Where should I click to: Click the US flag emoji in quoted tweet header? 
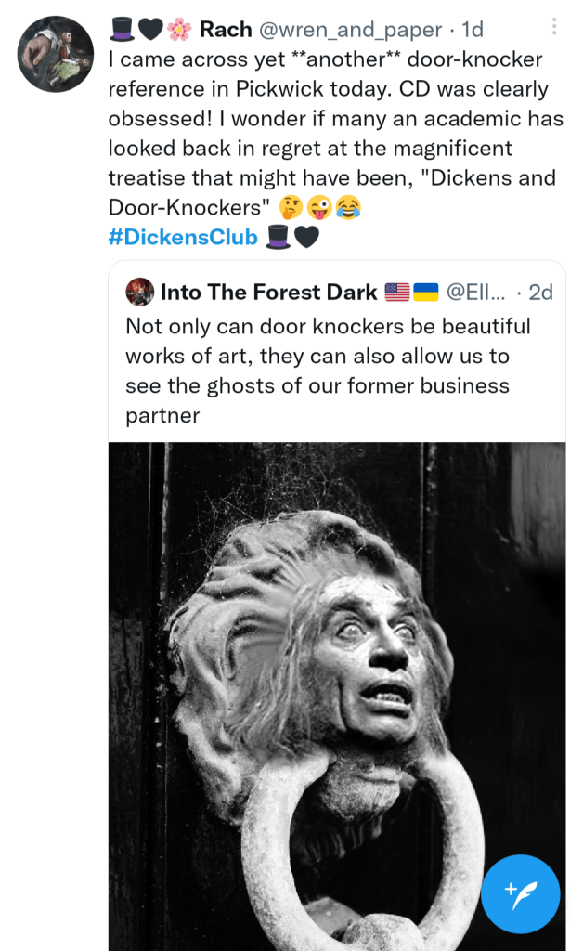pos(396,293)
